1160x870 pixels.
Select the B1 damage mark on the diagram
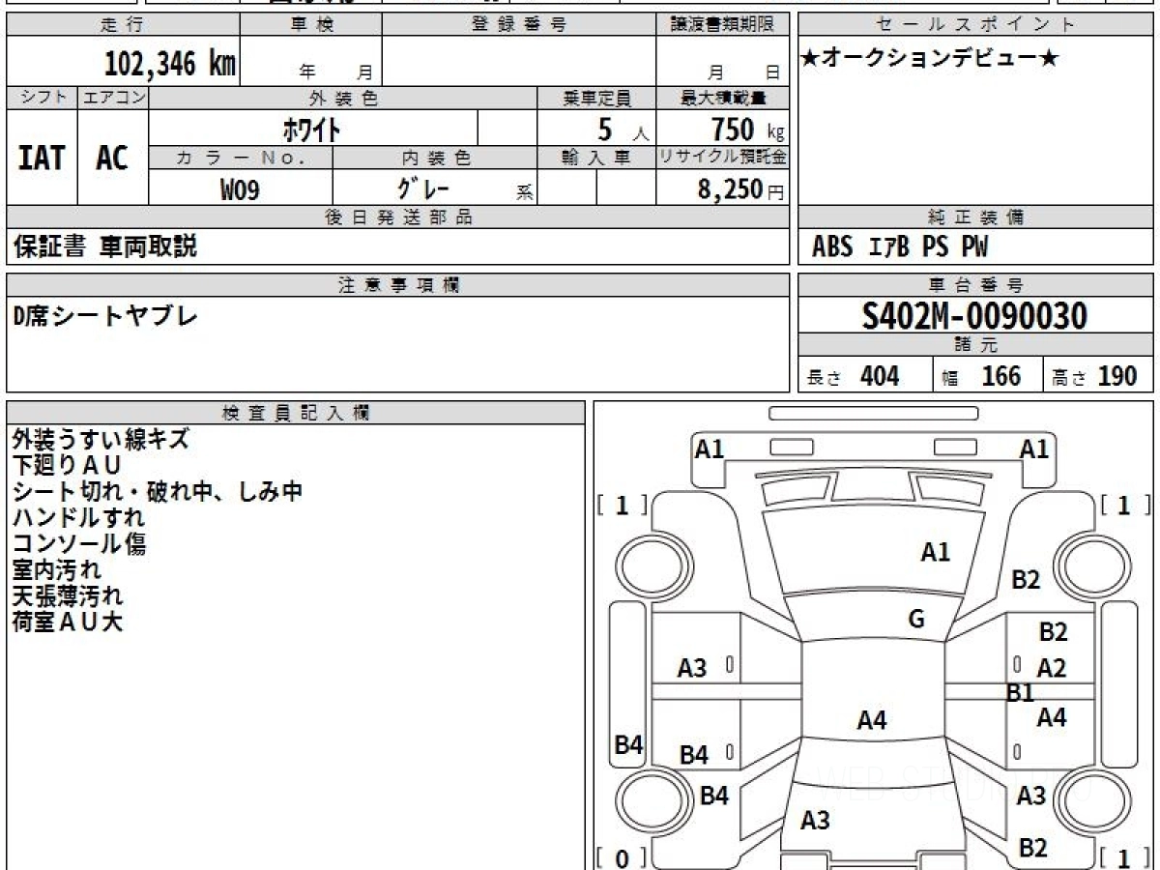click(x=1020, y=692)
